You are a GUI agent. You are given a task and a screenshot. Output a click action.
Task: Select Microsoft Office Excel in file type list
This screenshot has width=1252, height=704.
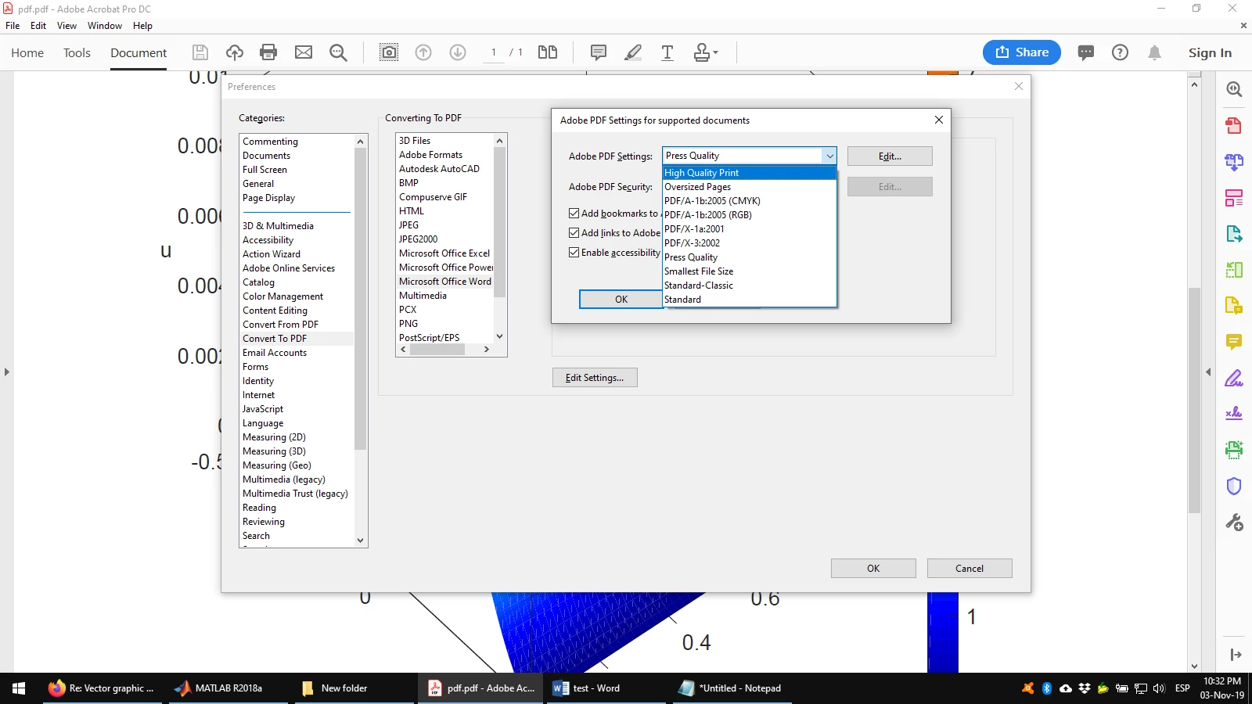(444, 253)
